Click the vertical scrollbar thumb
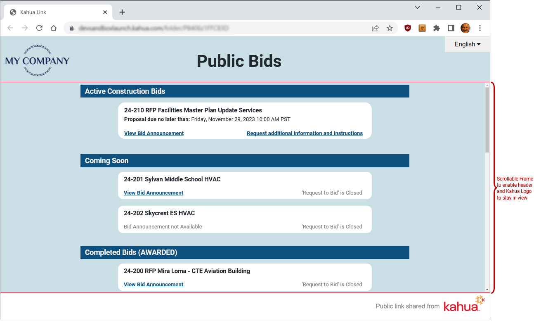This screenshot has width=534, height=321. point(487,120)
